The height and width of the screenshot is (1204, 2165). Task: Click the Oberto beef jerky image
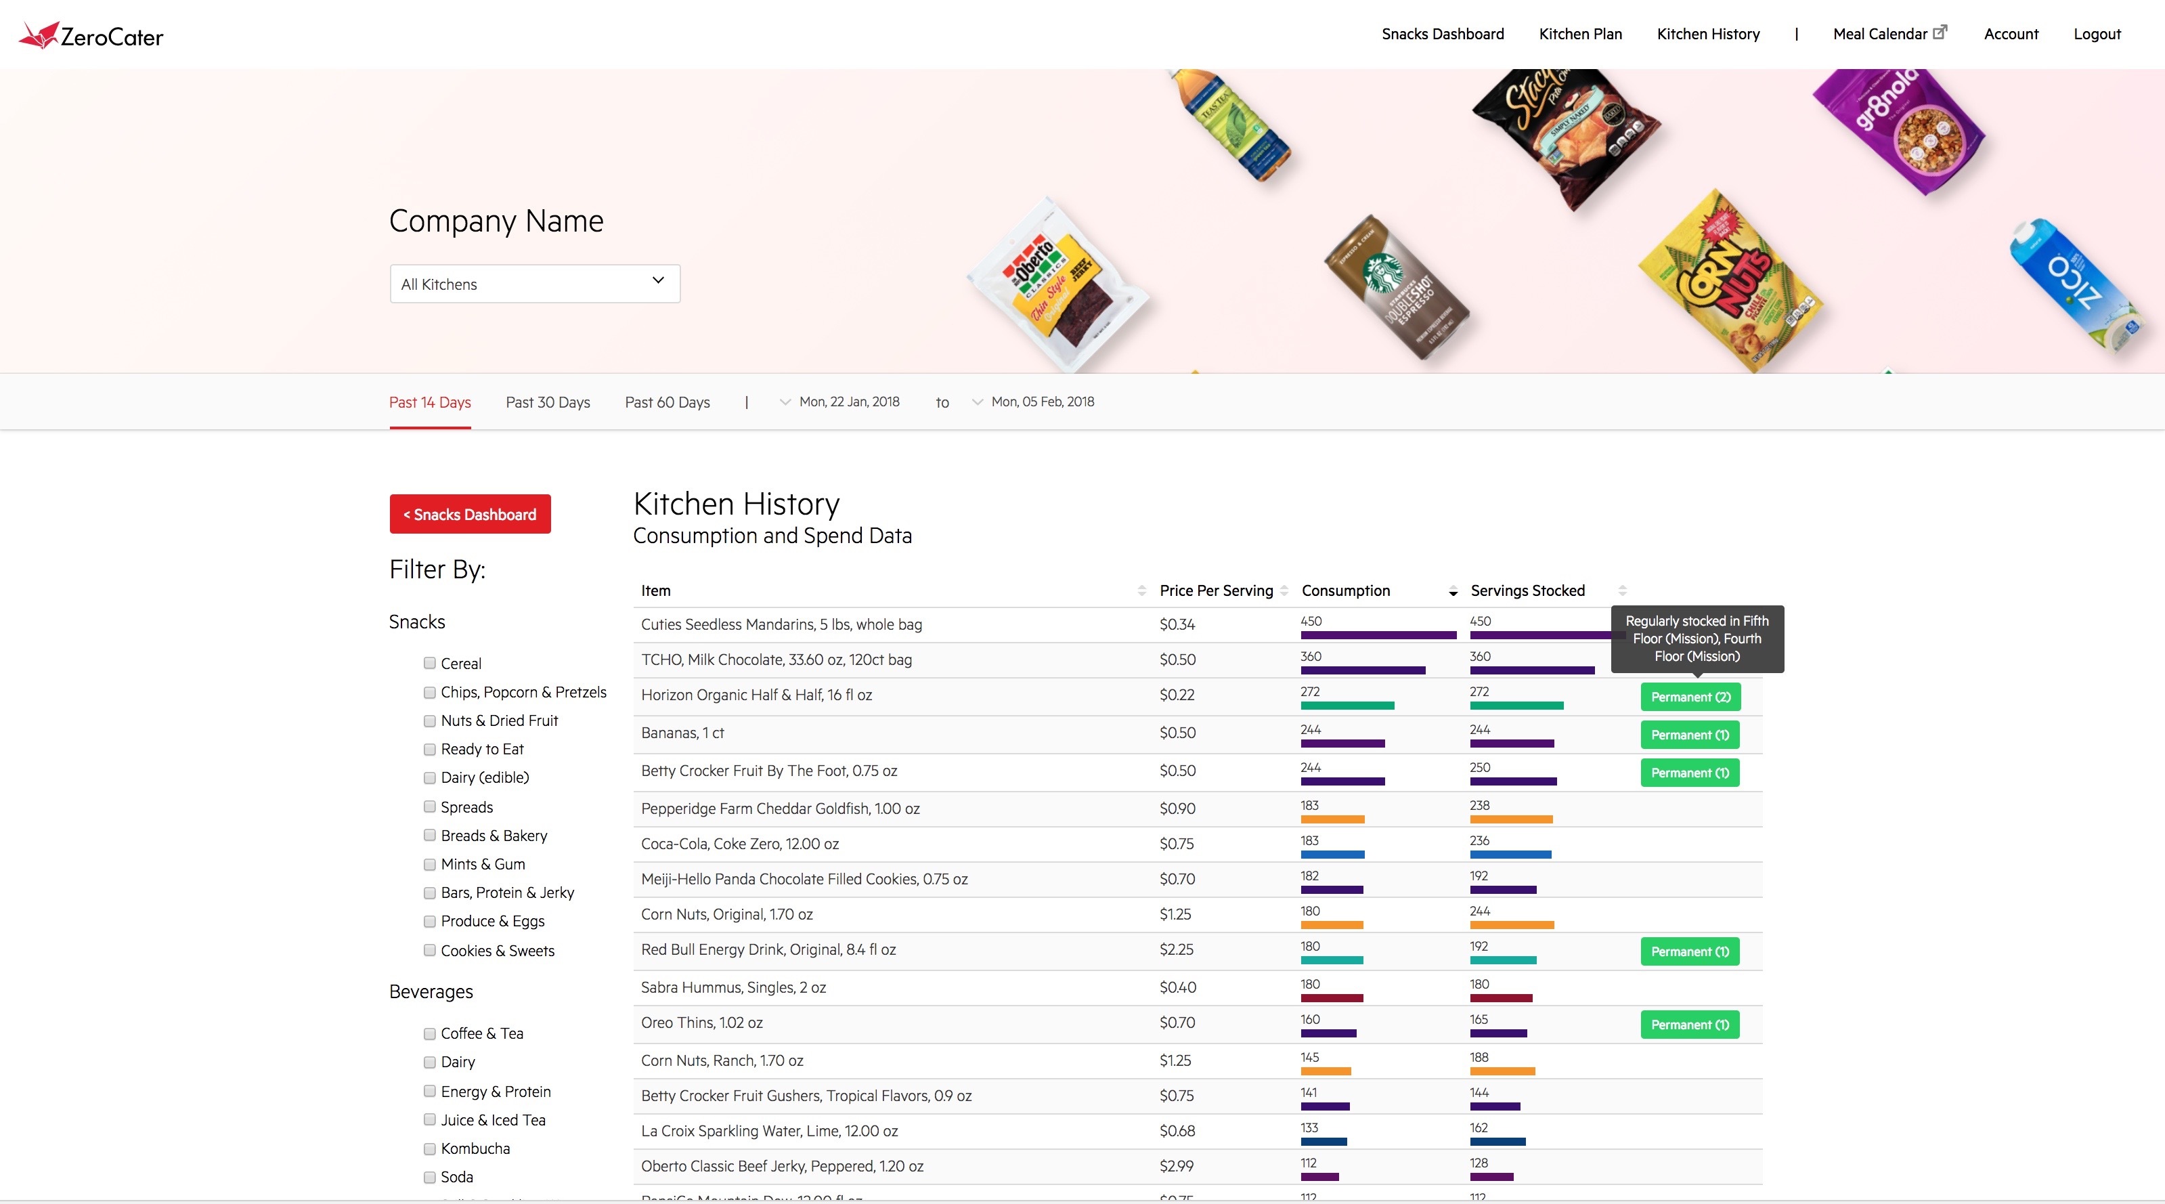[x=1057, y=284]
